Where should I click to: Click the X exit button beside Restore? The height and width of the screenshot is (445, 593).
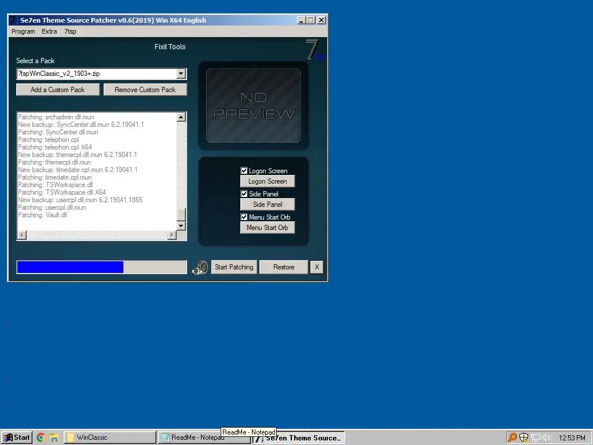[317, 267]
